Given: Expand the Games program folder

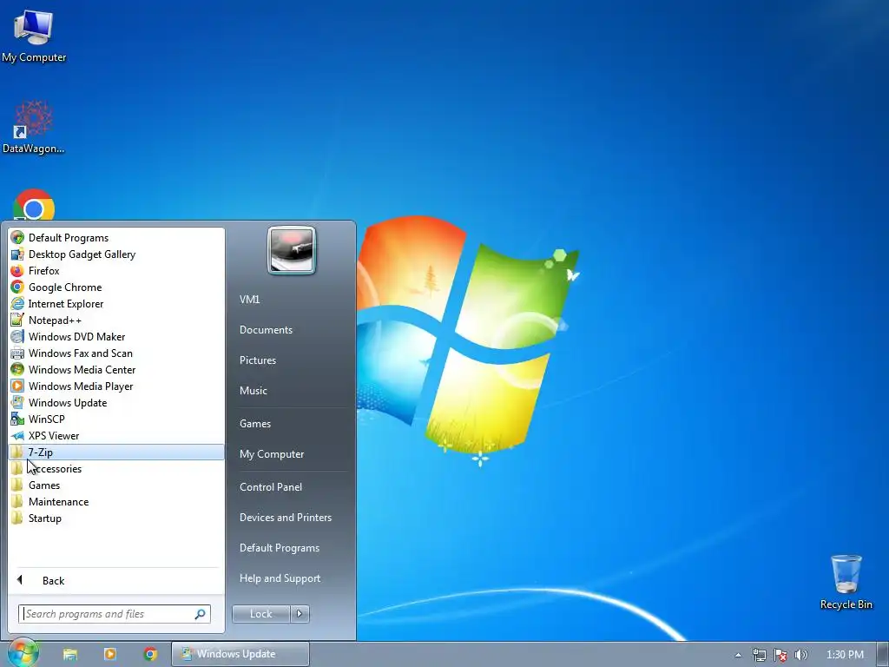Looking at the screenshot, I should coord(117,485).
